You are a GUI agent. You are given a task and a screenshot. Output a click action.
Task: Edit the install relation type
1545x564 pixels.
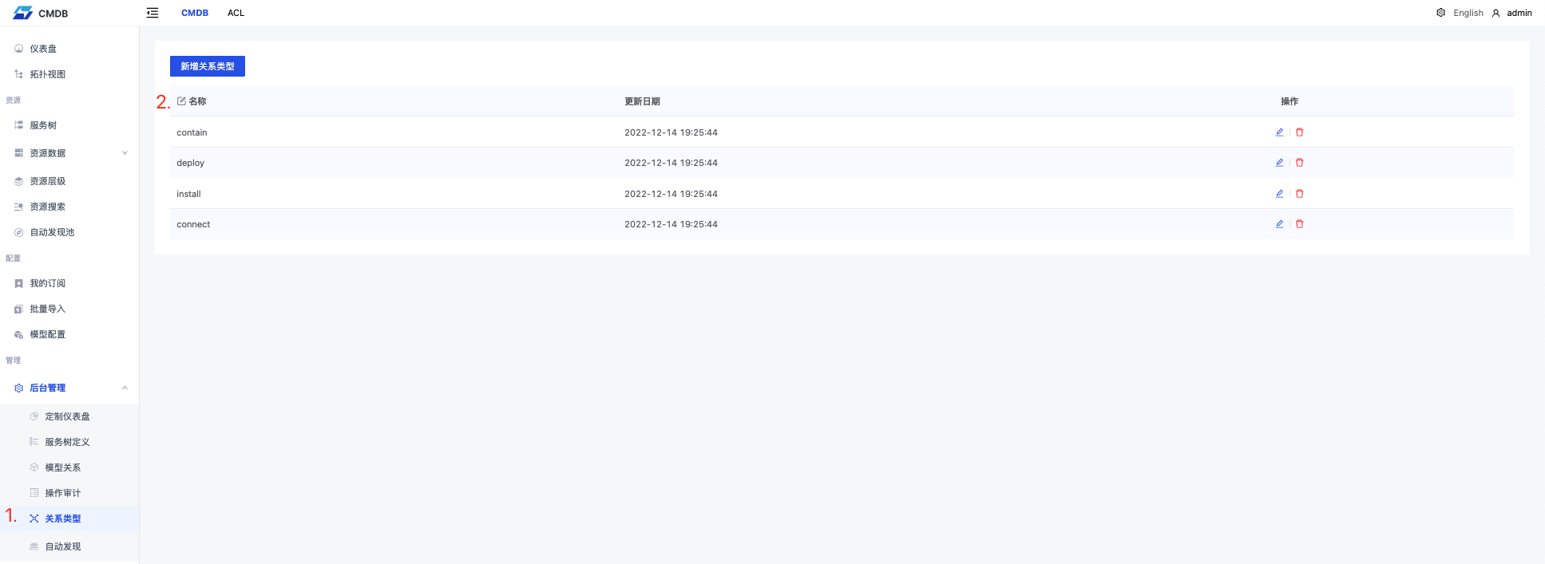coord(1279,194)
